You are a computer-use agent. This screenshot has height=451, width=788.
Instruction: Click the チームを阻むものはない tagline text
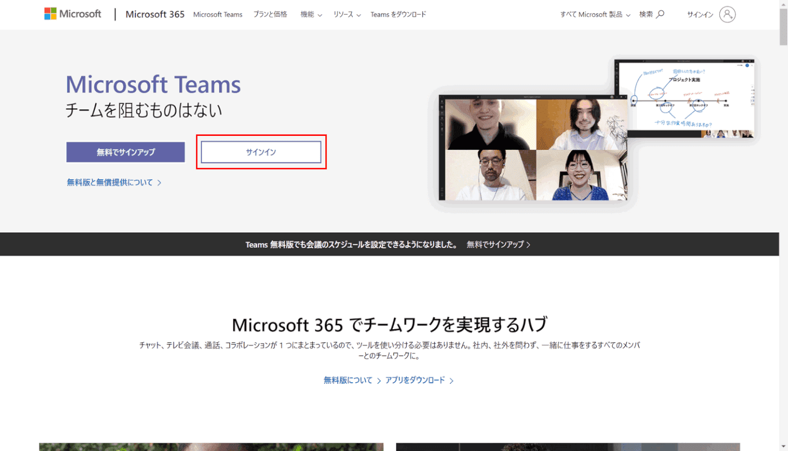[144, 110]
